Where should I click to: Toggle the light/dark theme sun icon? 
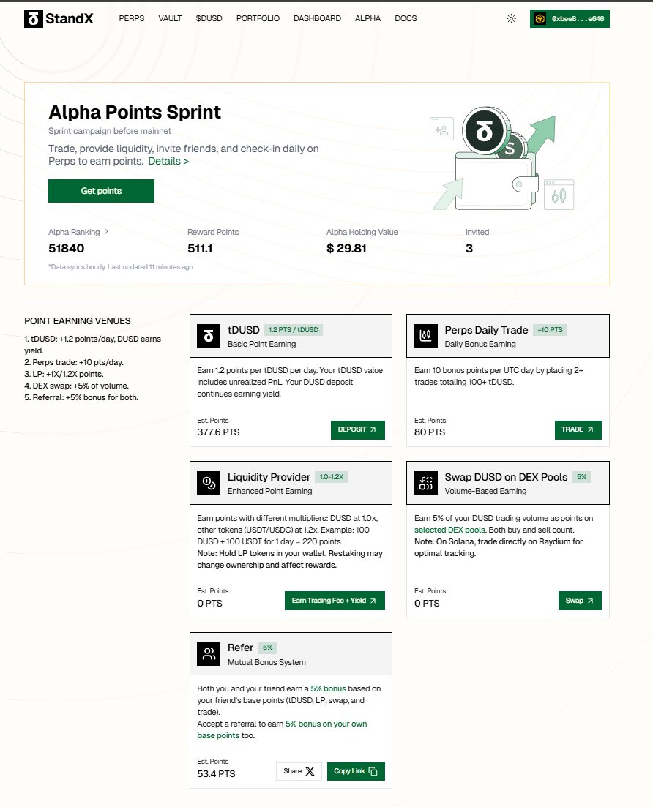coord(511,18)
